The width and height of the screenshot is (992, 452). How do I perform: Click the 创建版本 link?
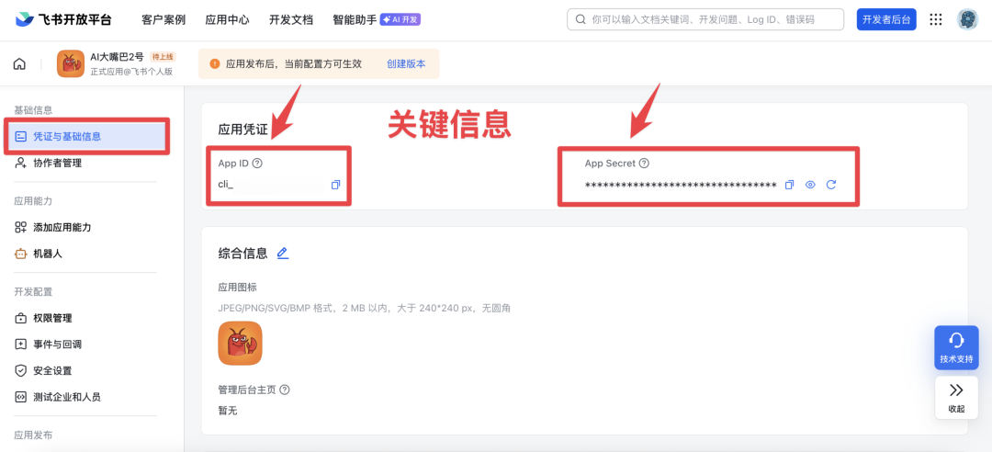coord(406,64)
